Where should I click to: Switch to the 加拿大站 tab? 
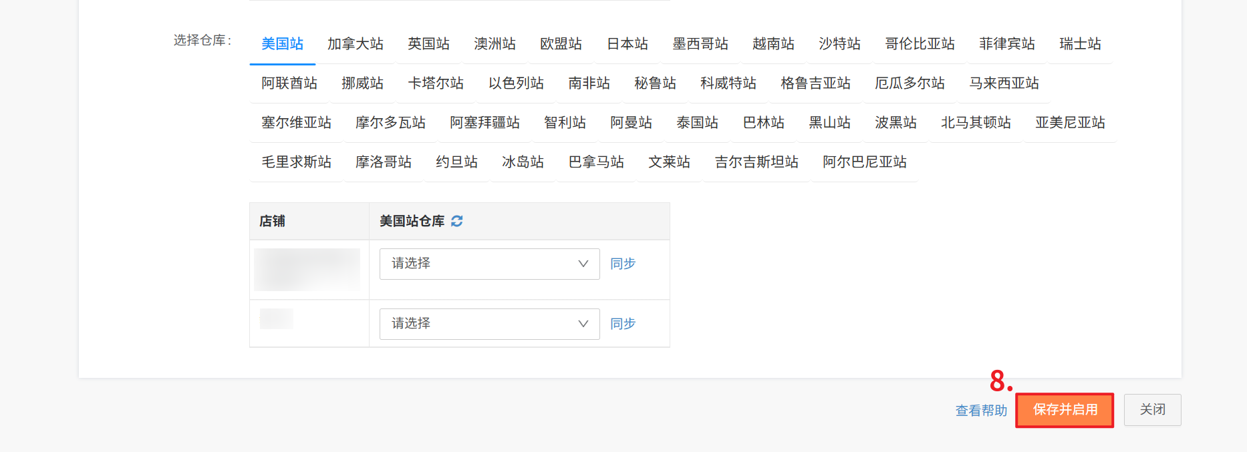pyautogui.click(x=355, y=44)
